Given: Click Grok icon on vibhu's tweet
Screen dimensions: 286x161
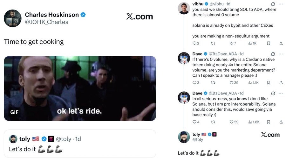Looking at the screenshot, I should click(273, 4).
